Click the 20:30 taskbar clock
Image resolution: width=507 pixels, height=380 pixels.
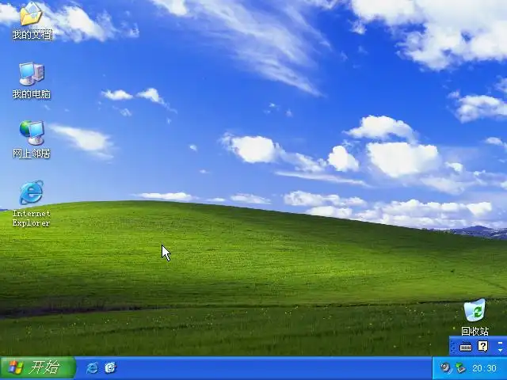coord(484,368)
